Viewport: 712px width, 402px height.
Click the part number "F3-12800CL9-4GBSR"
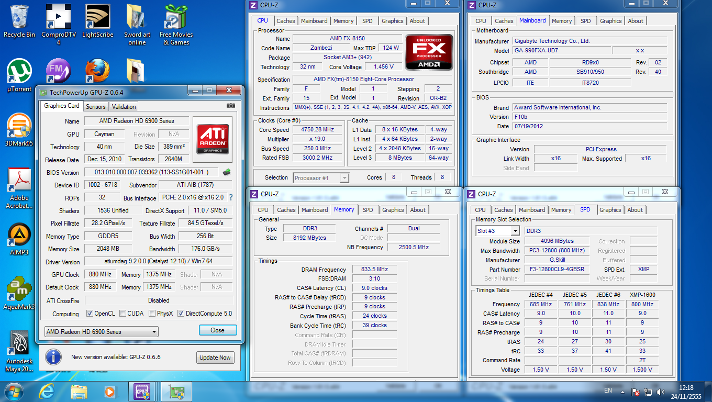(x=558, y=269)
